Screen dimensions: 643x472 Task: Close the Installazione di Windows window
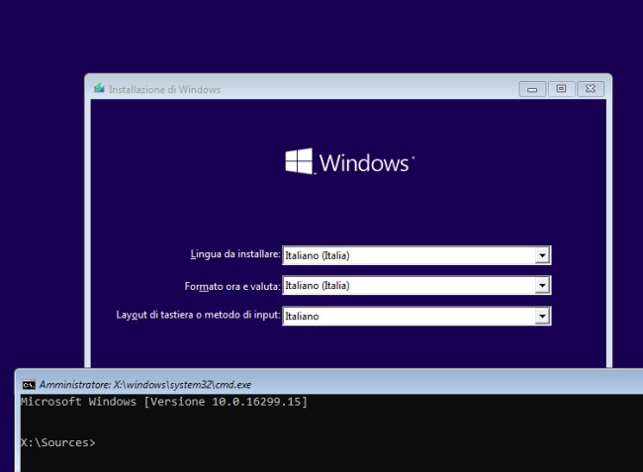(591, 89)
